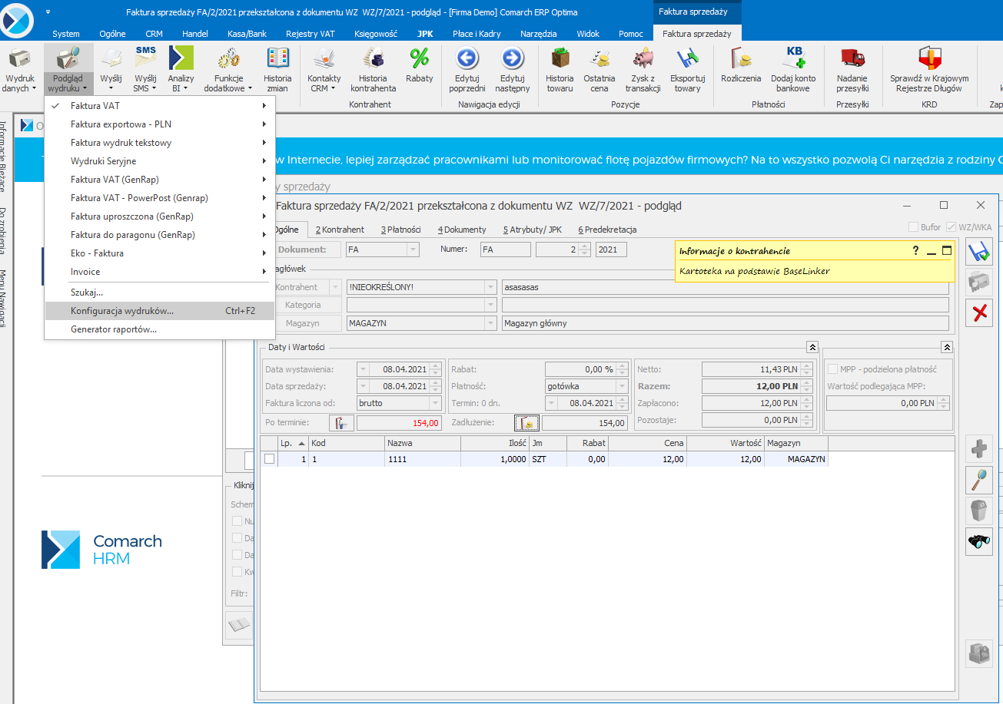
Task: Choose Generator raportów menu entry
Action: pyautogui.click(x=160, y=329)
